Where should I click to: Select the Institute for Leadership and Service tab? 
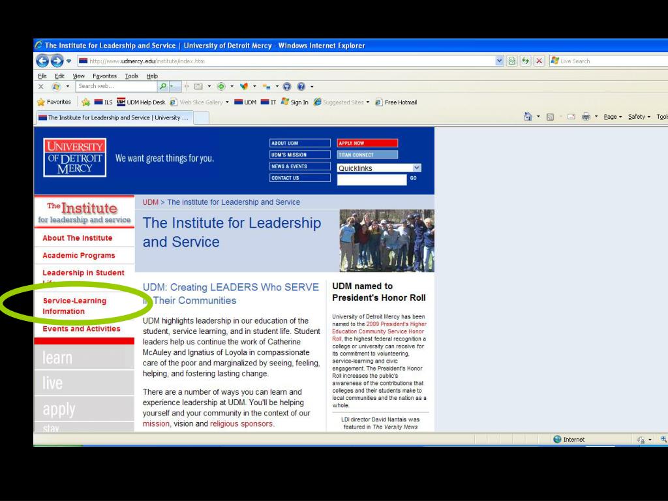click(x=114, y=117)
